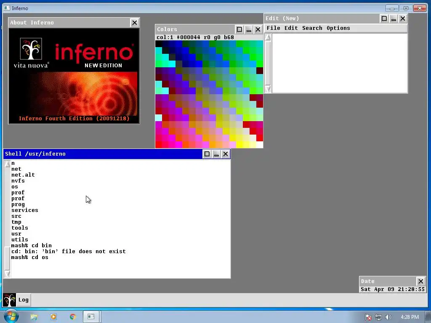Viewport: 431px width, 323px height.
Task: Close the Colors window
Action: [258, 29]
